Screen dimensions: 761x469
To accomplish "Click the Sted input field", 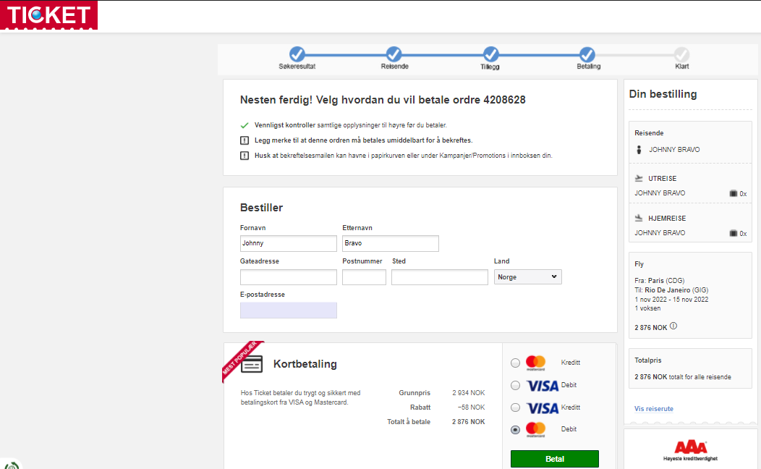I will [440, 277].
